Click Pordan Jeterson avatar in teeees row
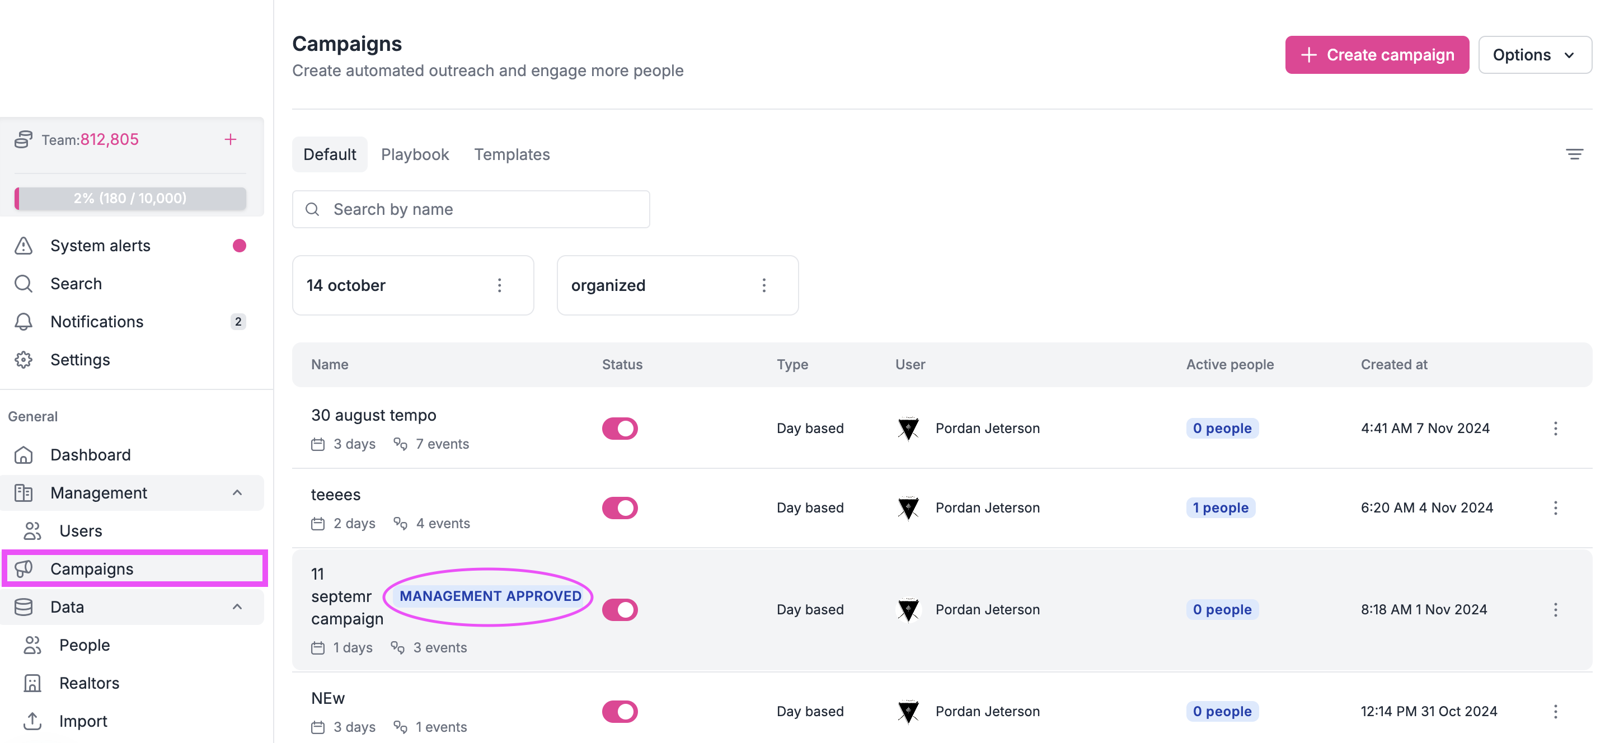This screenshot has width=1605, height=743. pos(908,507)
